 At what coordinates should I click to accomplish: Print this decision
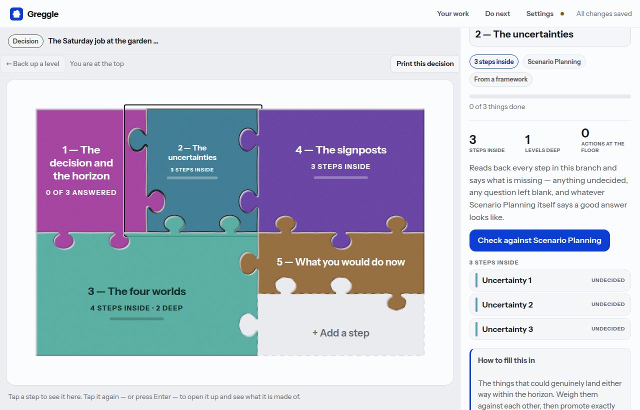pyautogui.click(x=425, y=64)
